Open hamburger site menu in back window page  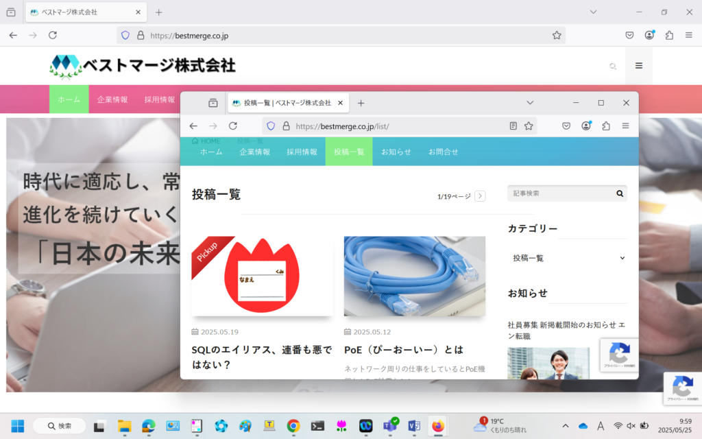point(639,66)
